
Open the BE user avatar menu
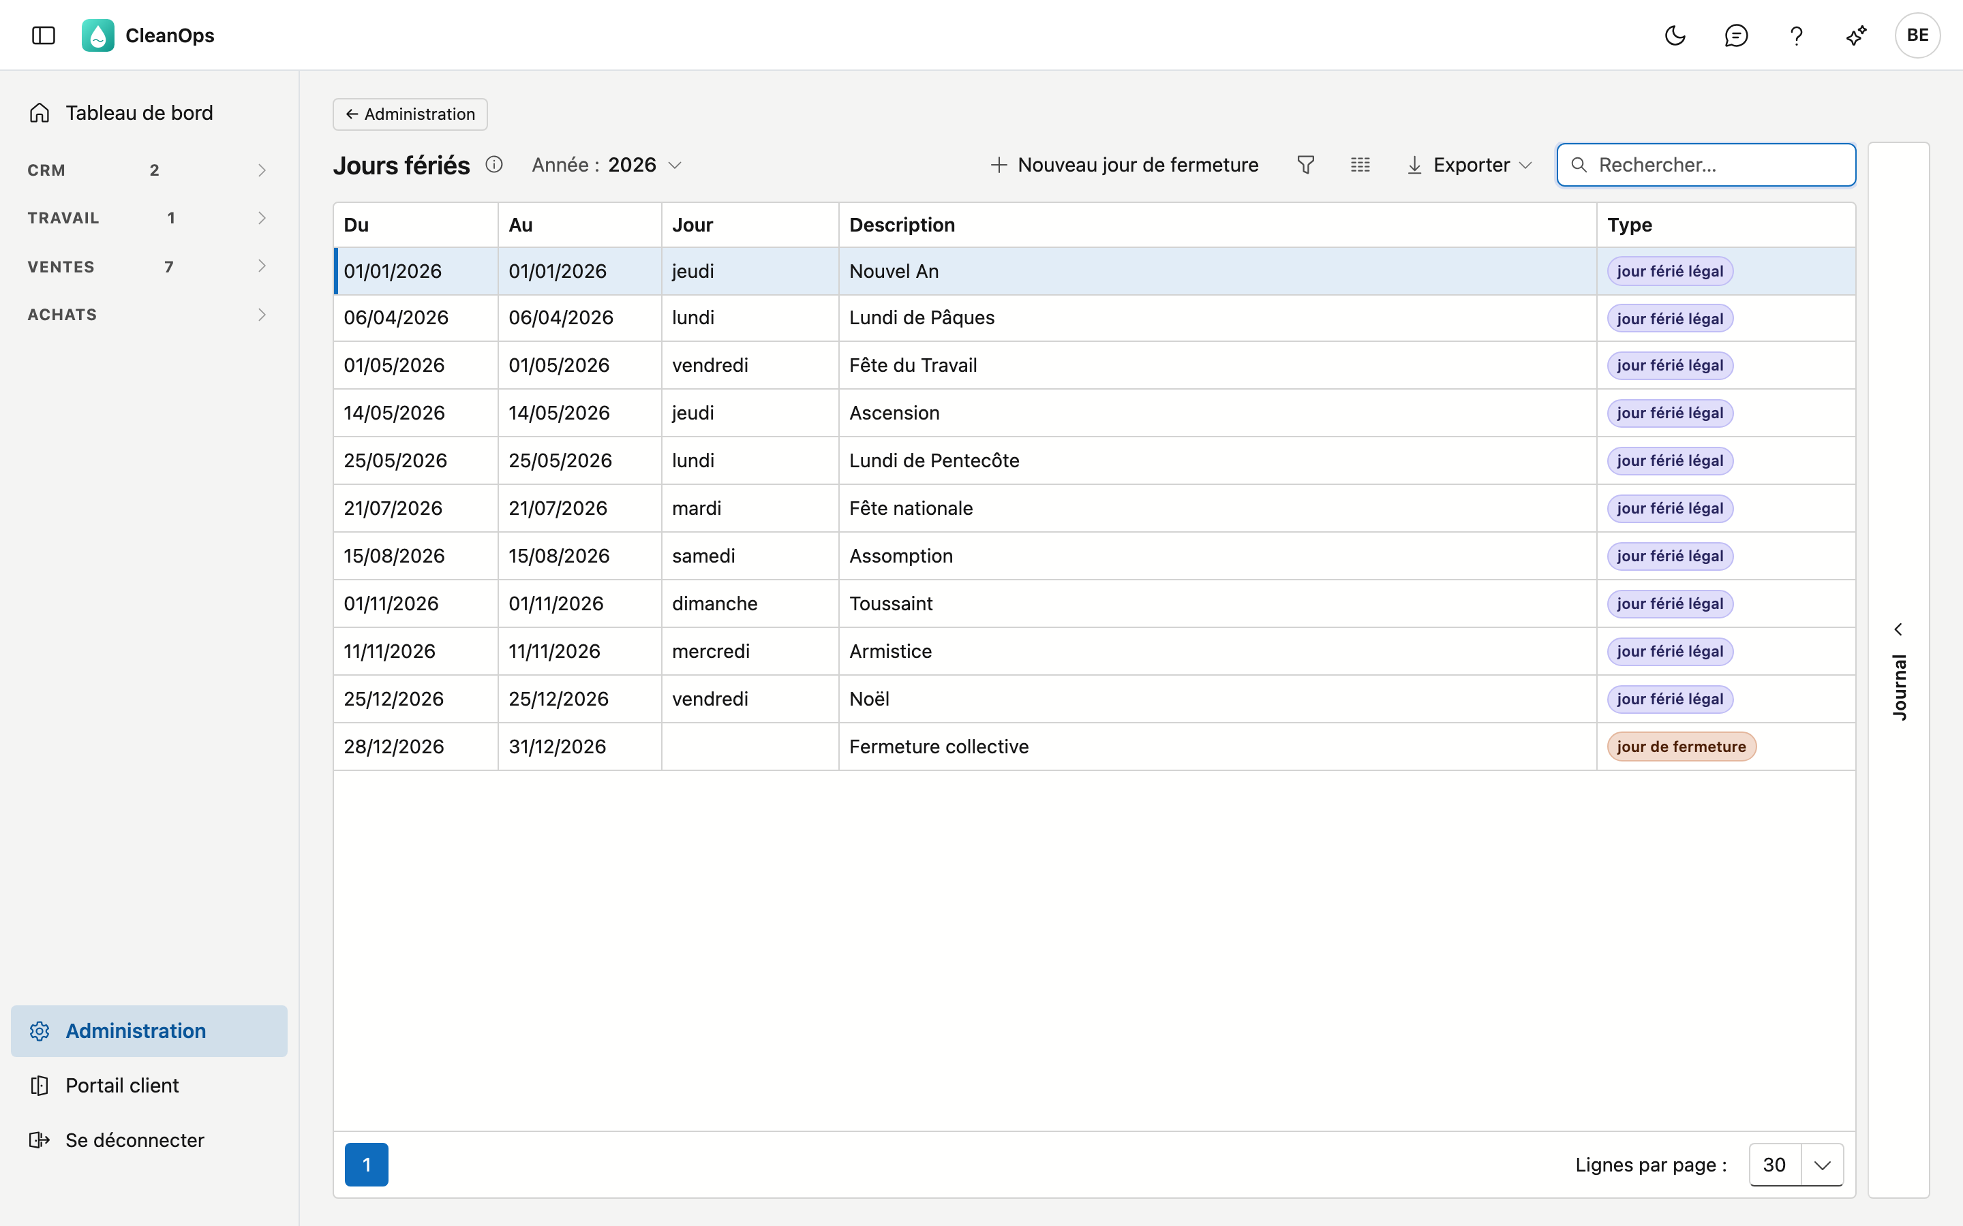pyautogui.click(x=1917, y=35)
